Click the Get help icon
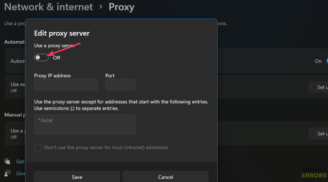Image resolution: width=328 pixels, height=182 pixels. (7, 161)
